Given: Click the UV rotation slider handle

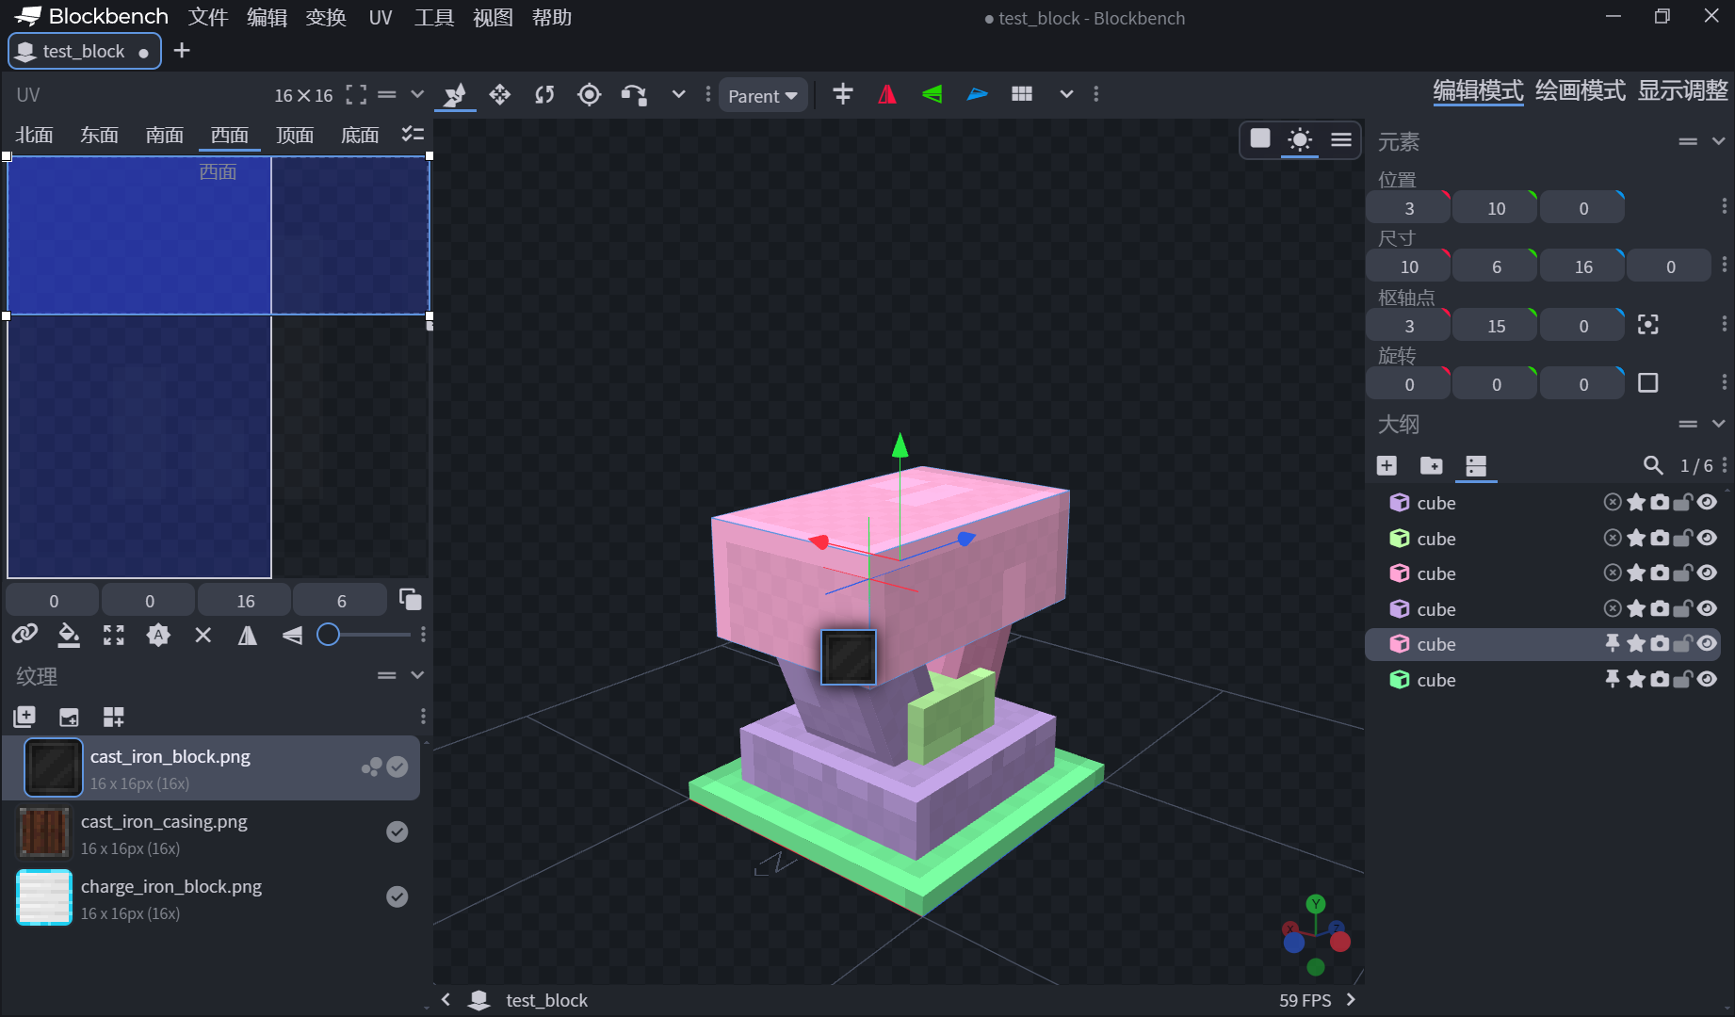Looking at the screenshot, I should (x=328, y=635).
